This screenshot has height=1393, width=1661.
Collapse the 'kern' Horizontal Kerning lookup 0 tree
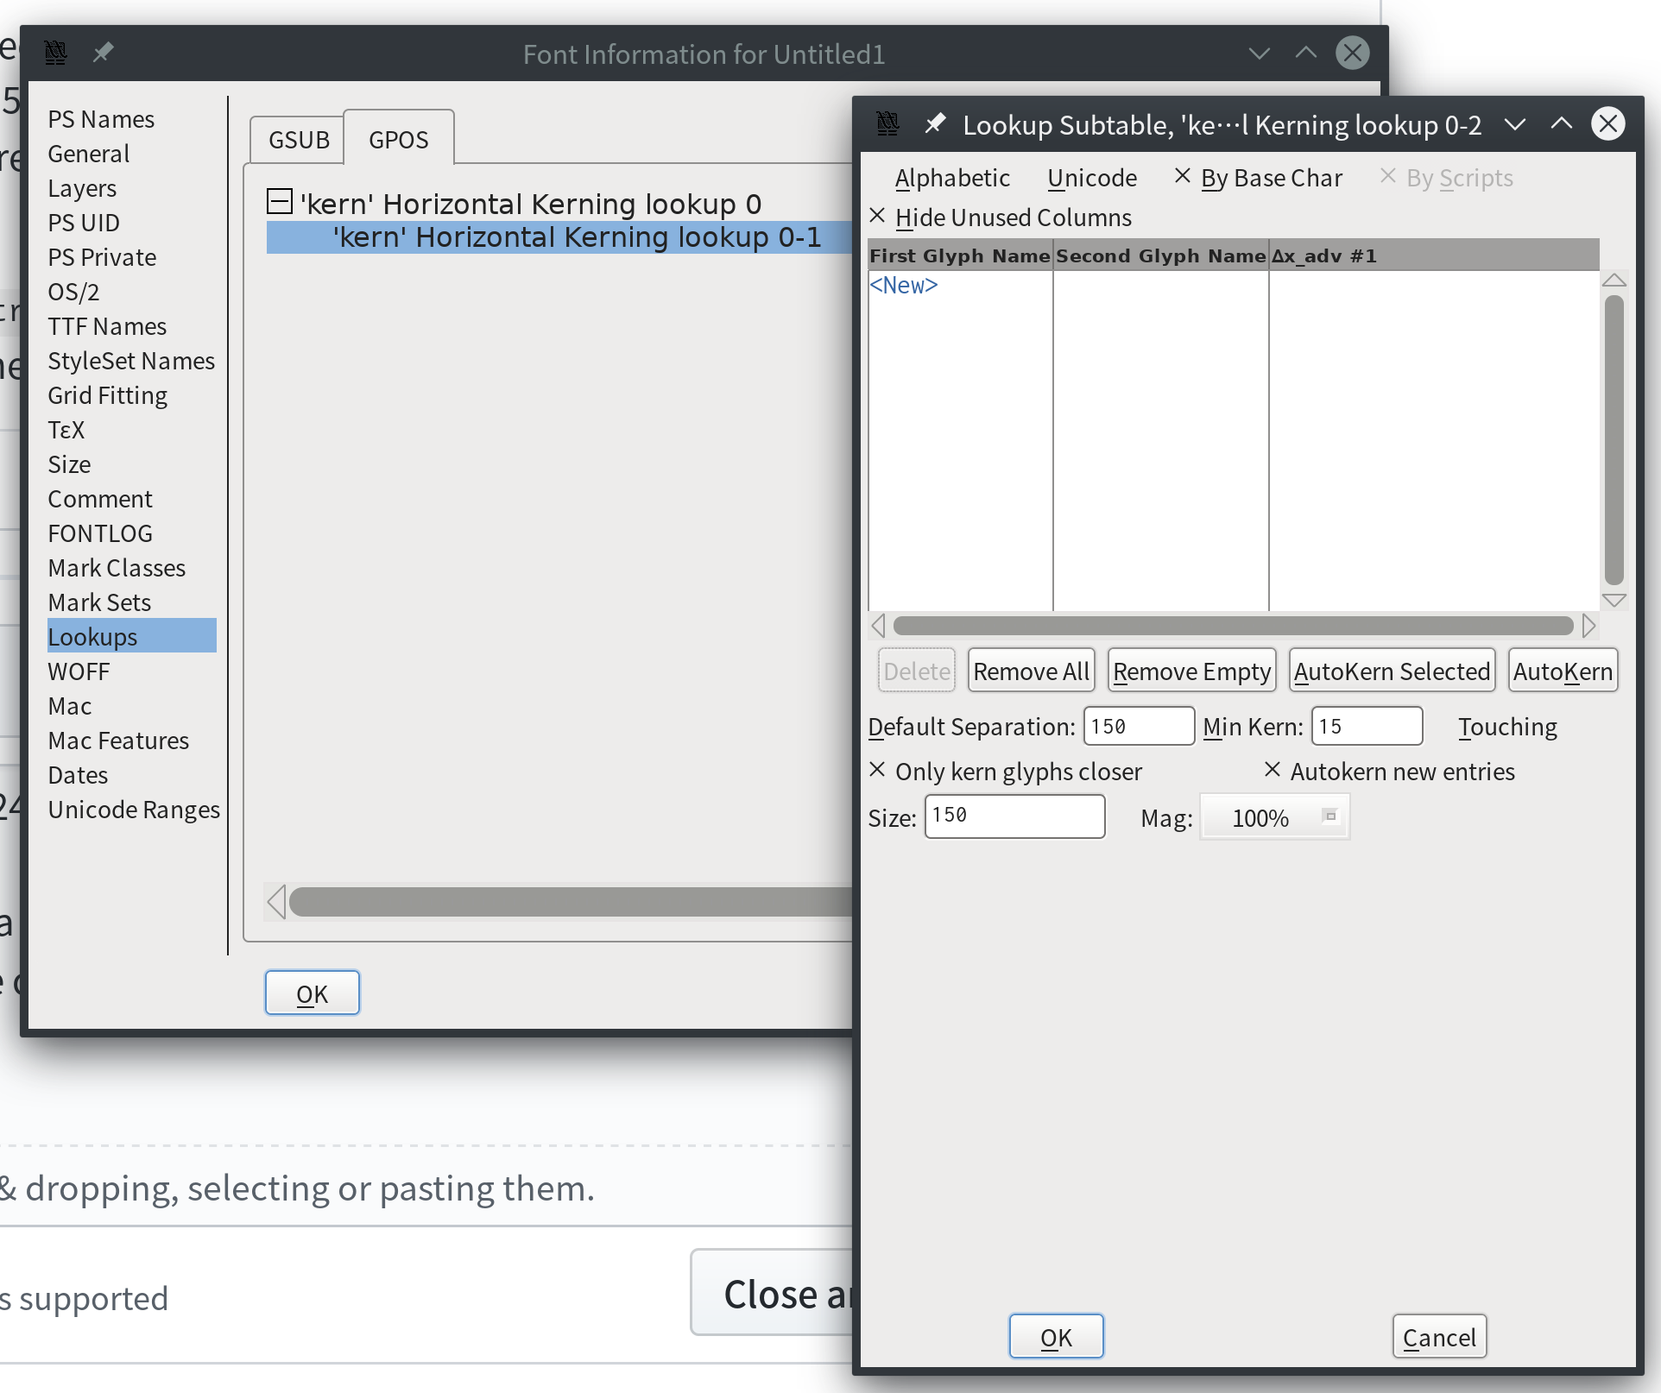pos(278,201)
